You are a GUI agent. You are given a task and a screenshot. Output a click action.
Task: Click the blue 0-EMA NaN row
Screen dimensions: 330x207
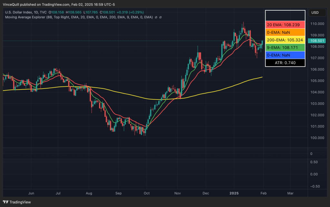pyautogui.click(x=285, y=55)
